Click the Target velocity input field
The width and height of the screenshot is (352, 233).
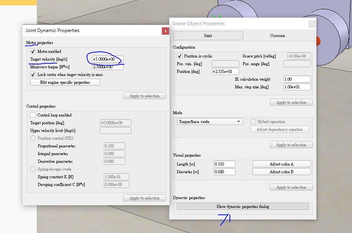(108, 59)
